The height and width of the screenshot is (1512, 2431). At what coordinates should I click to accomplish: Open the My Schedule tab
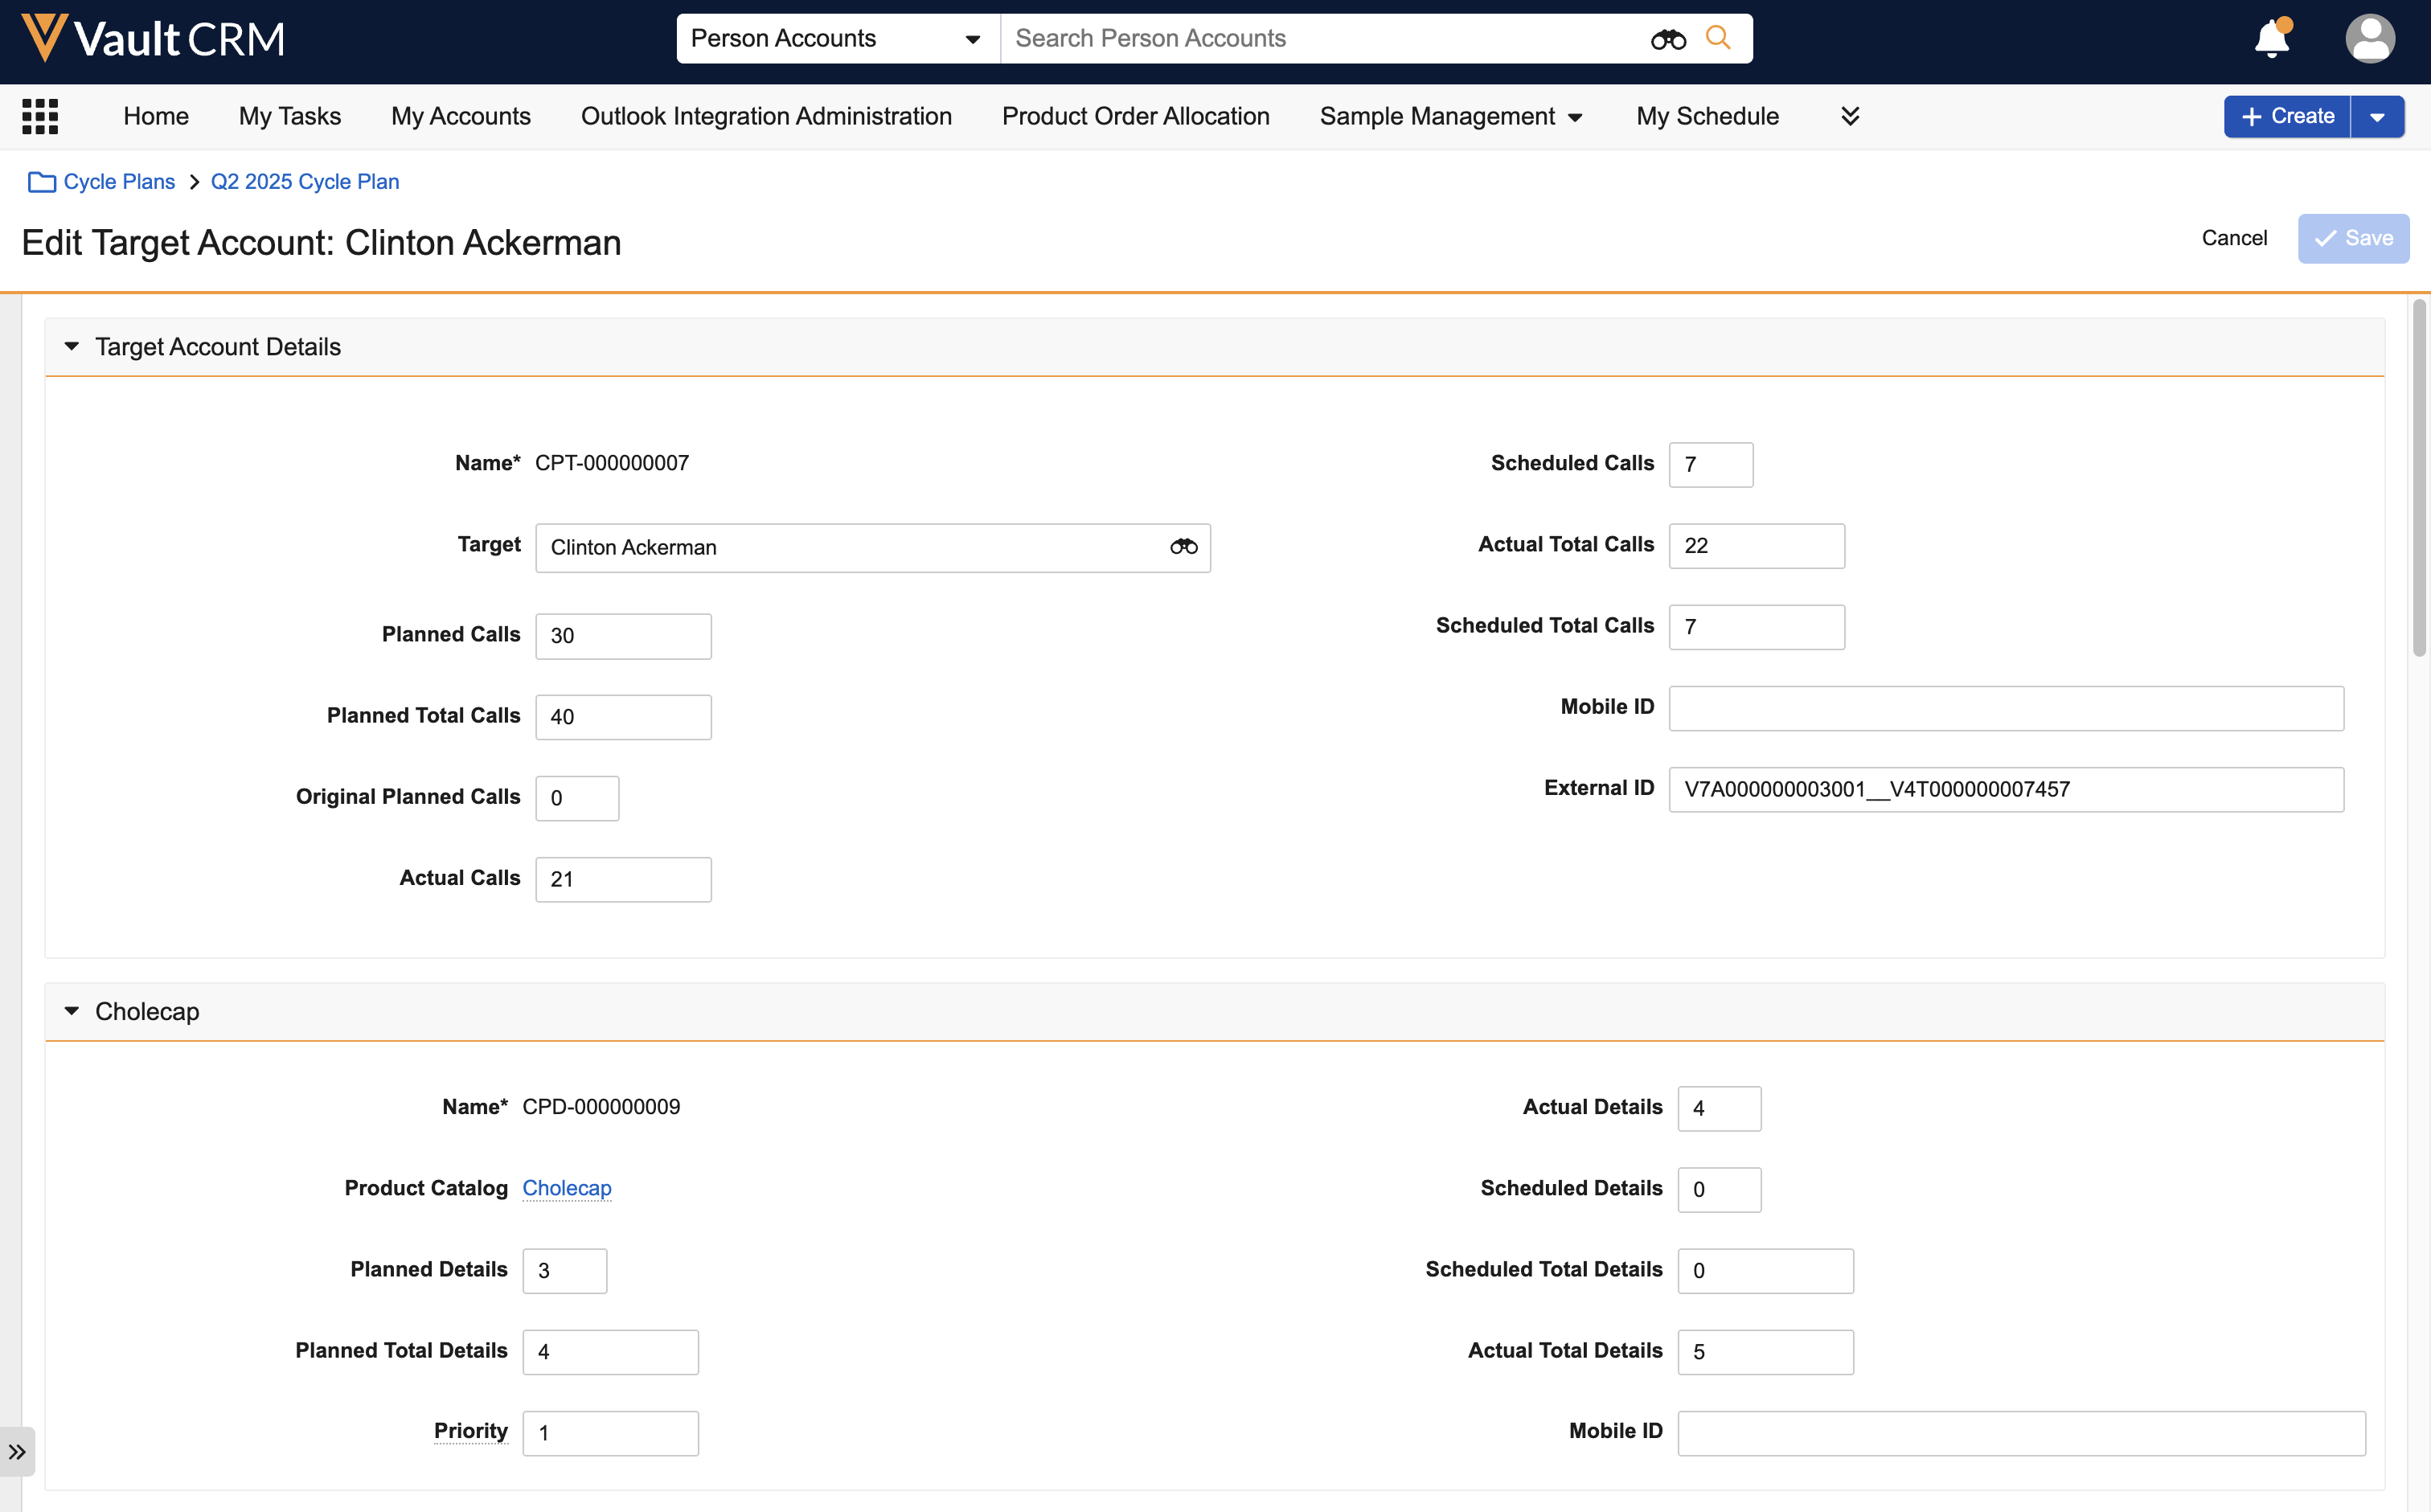[x=1707, y=116]
